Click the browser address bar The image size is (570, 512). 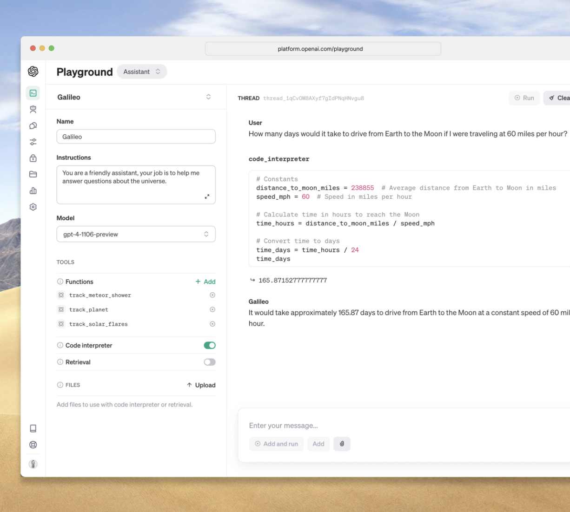click(323, 49)
